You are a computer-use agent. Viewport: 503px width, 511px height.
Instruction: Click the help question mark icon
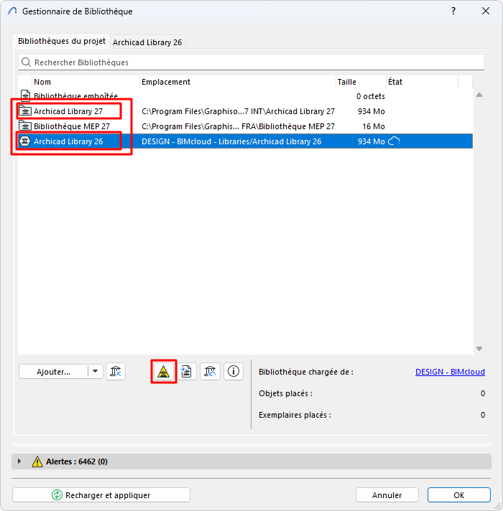(x=453, y=11)
